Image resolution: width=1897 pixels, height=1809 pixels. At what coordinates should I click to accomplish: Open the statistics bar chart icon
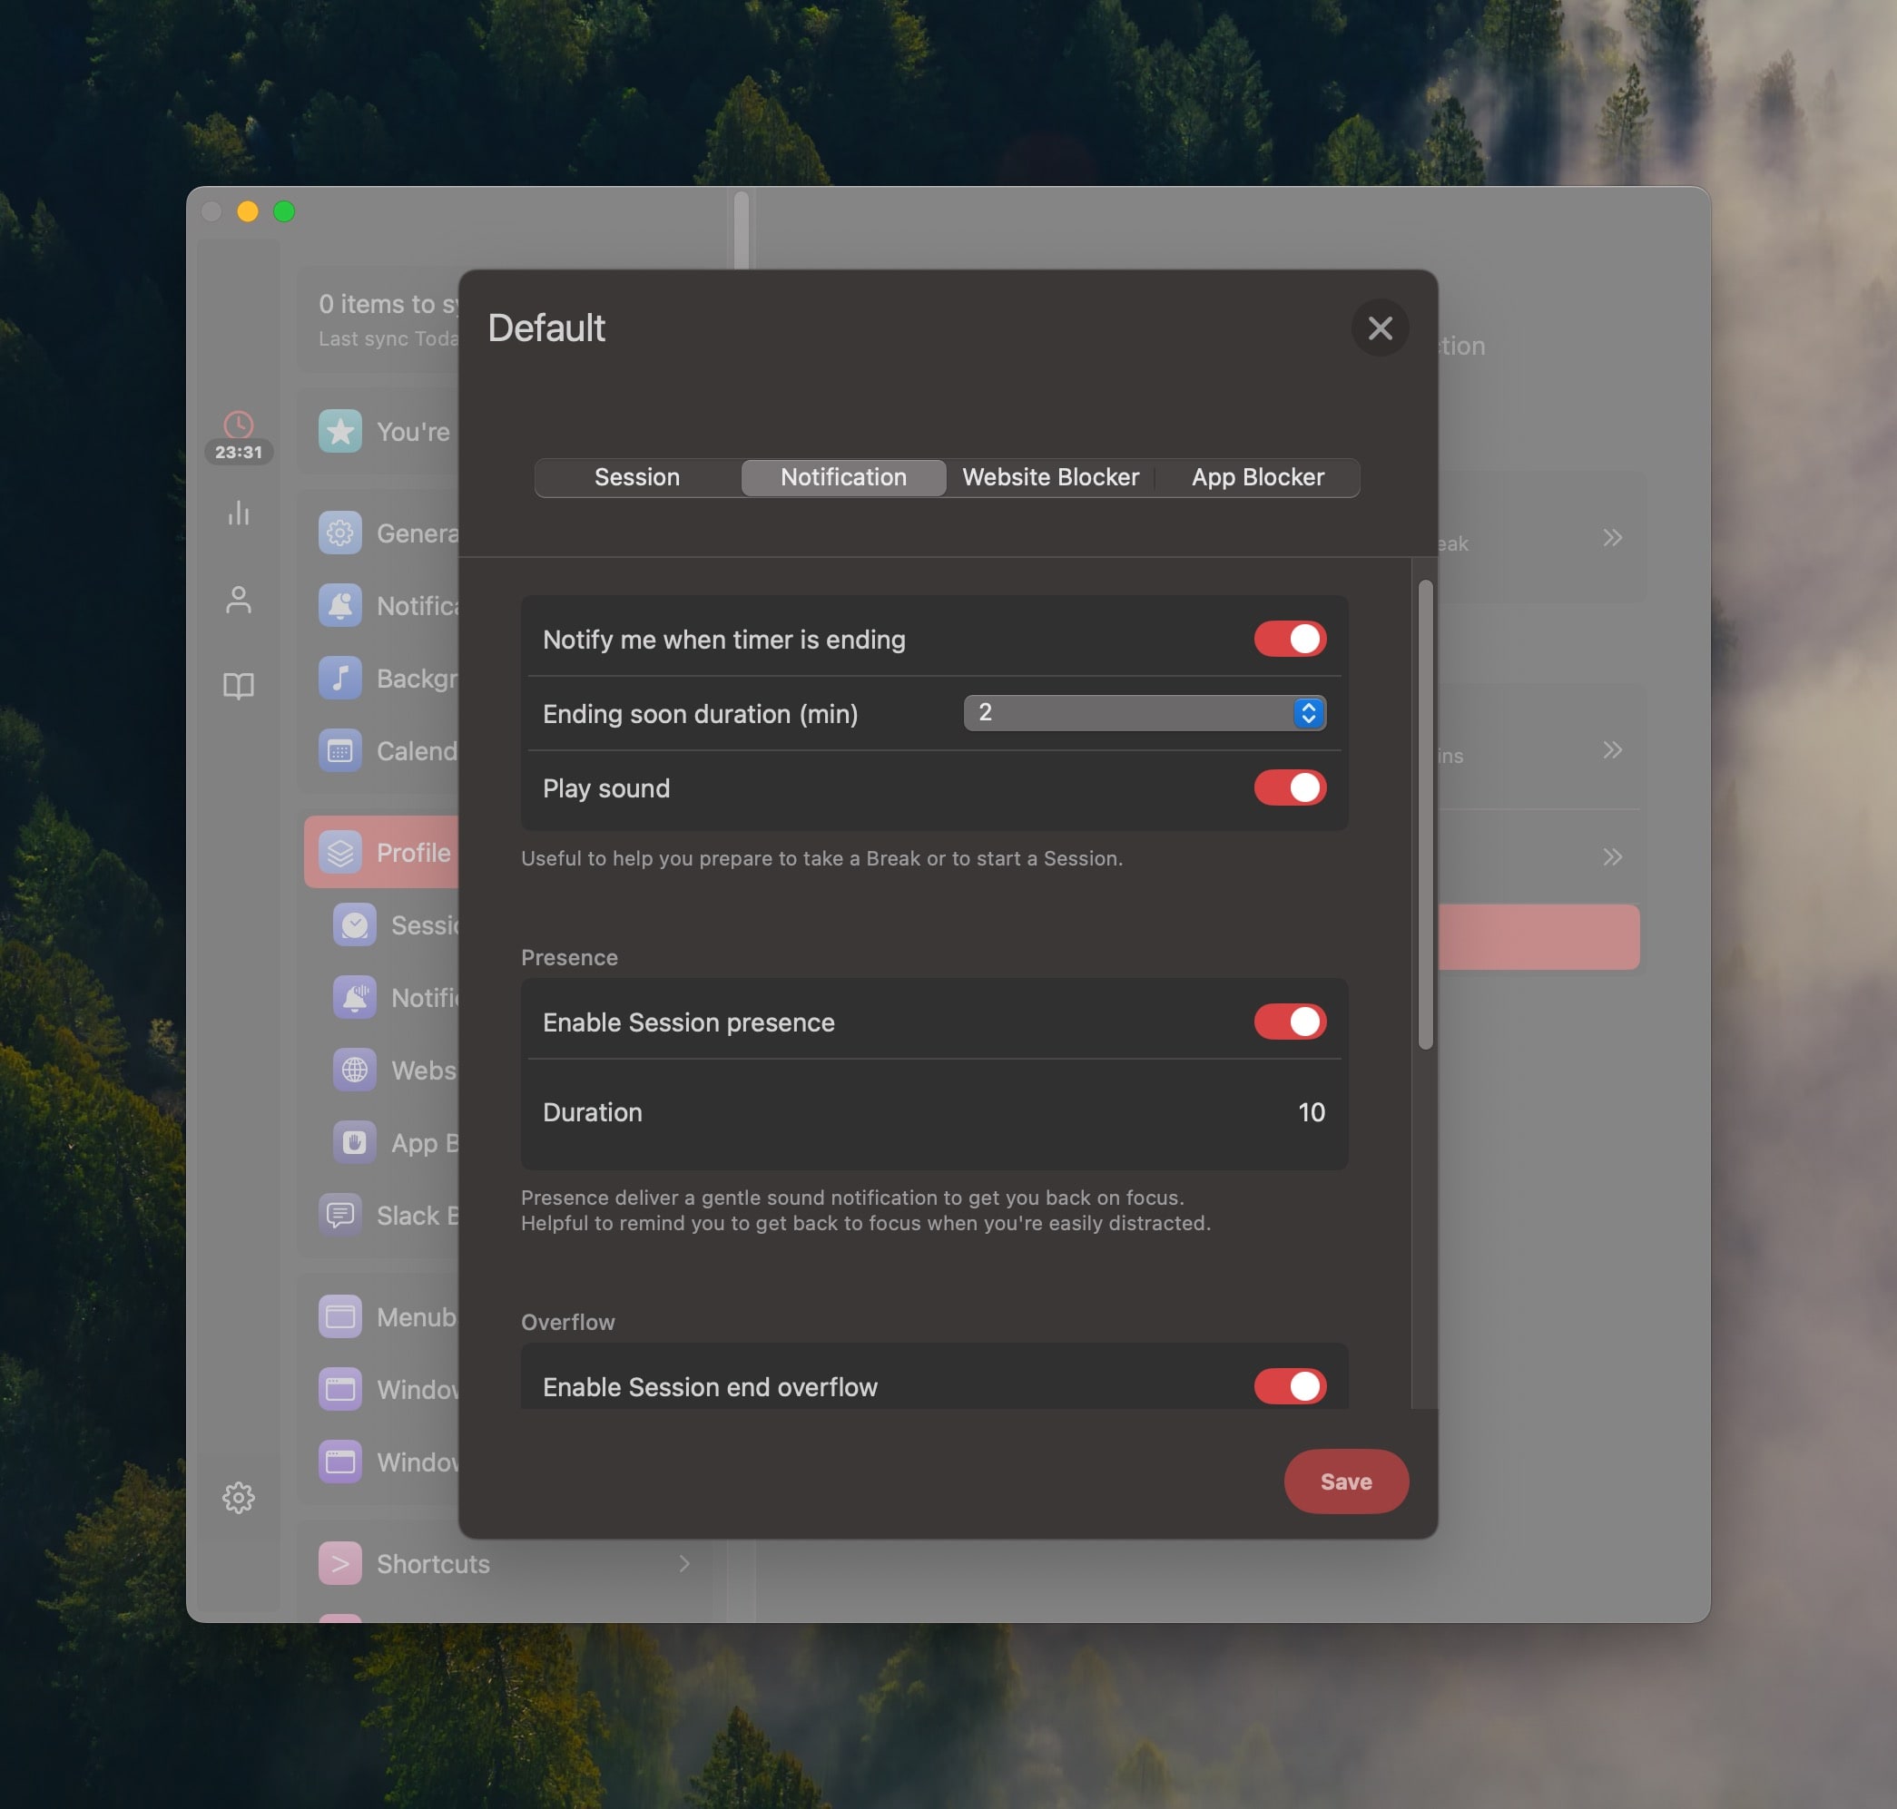tap(239, 513)
